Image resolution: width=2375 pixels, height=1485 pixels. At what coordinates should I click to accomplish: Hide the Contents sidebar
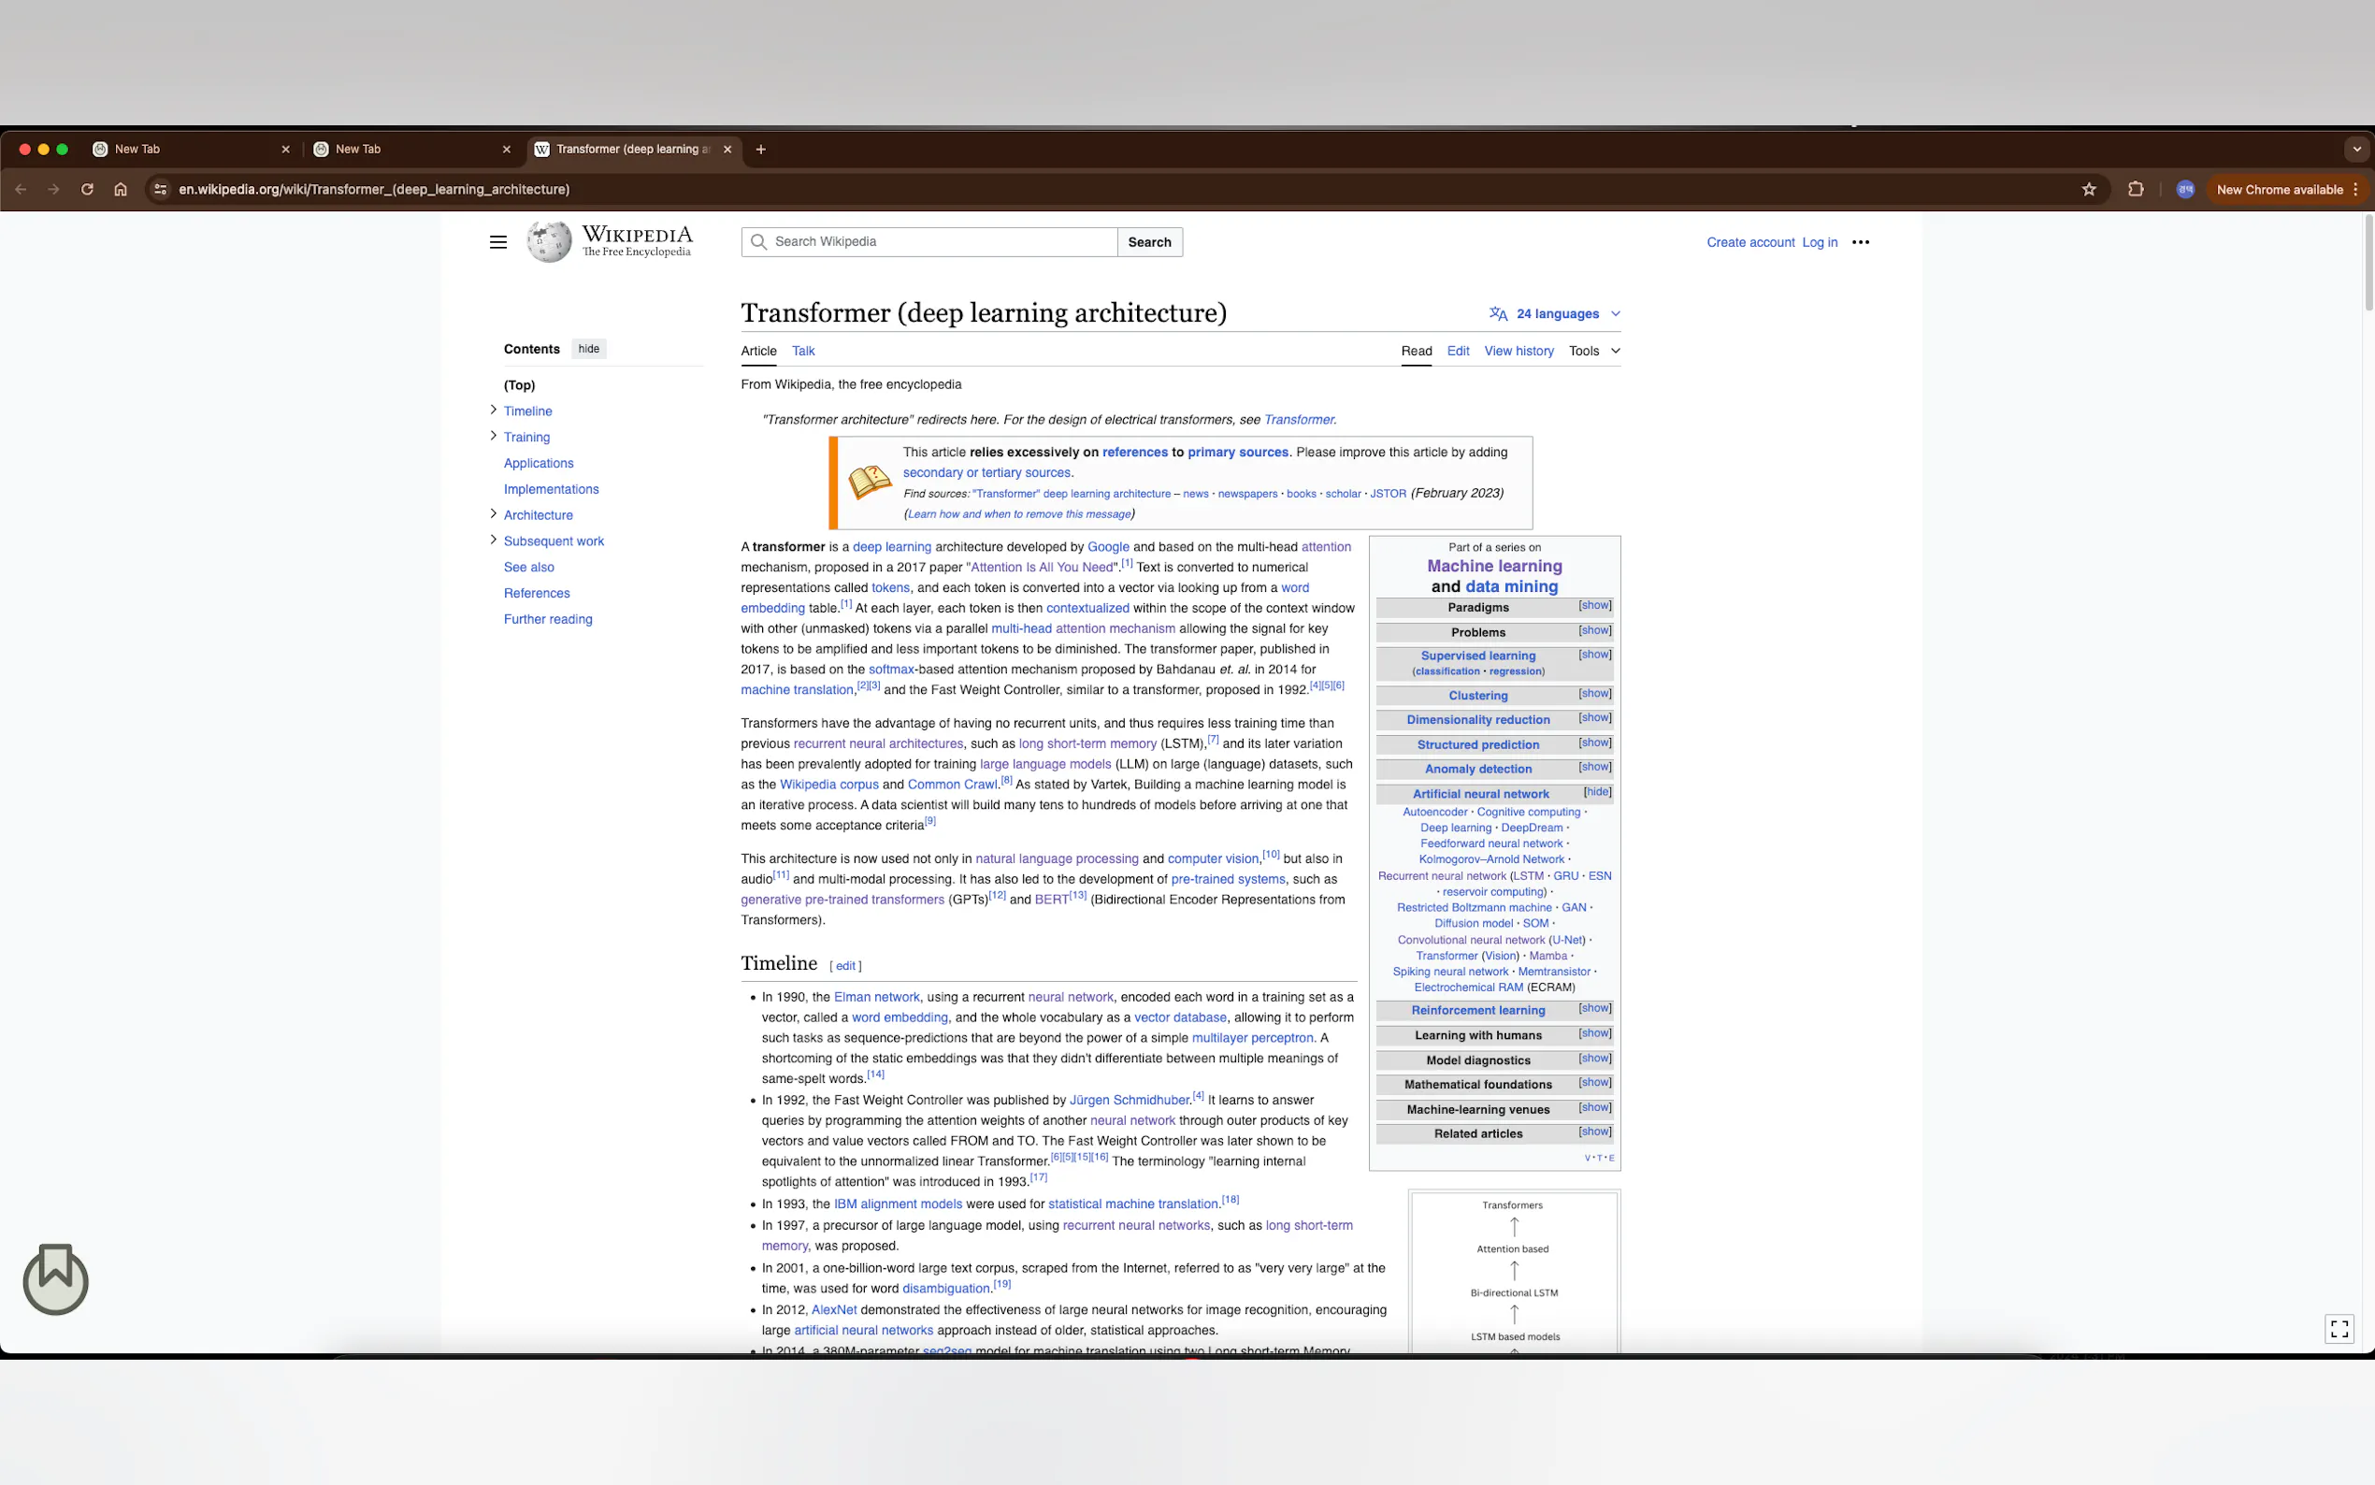coord(588,349)
